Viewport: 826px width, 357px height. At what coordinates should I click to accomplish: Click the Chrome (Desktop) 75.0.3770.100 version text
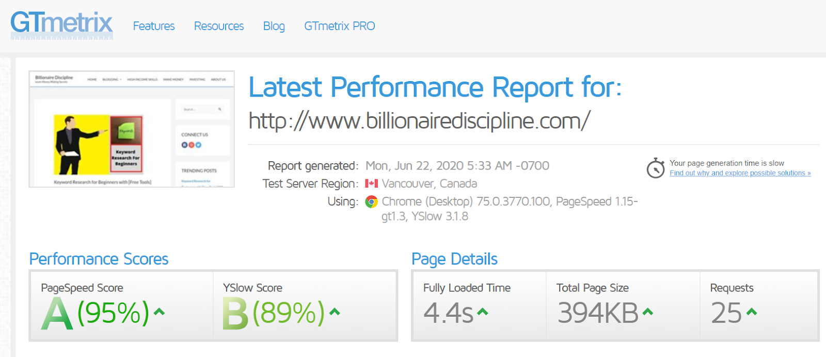coord(466,201)
